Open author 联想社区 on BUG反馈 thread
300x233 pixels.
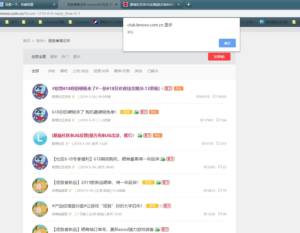point(58,144)
